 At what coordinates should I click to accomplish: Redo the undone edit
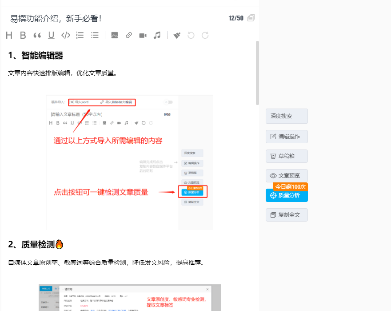[x=205, y=35]
